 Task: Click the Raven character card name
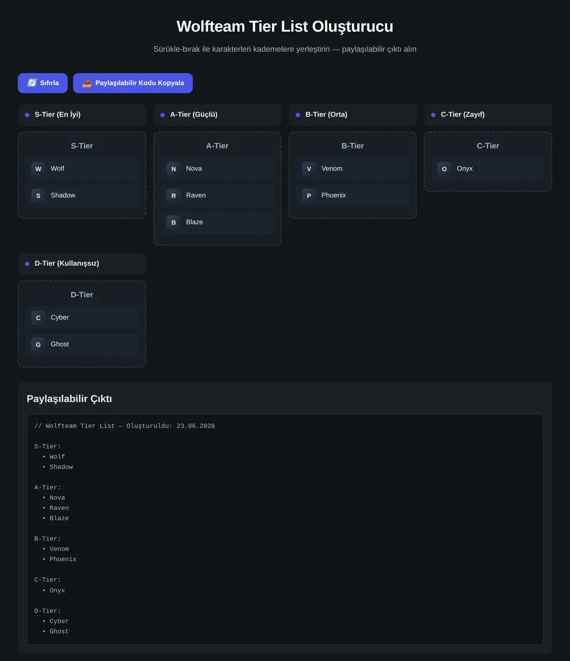pyautogui.click(x=196, y=195)
